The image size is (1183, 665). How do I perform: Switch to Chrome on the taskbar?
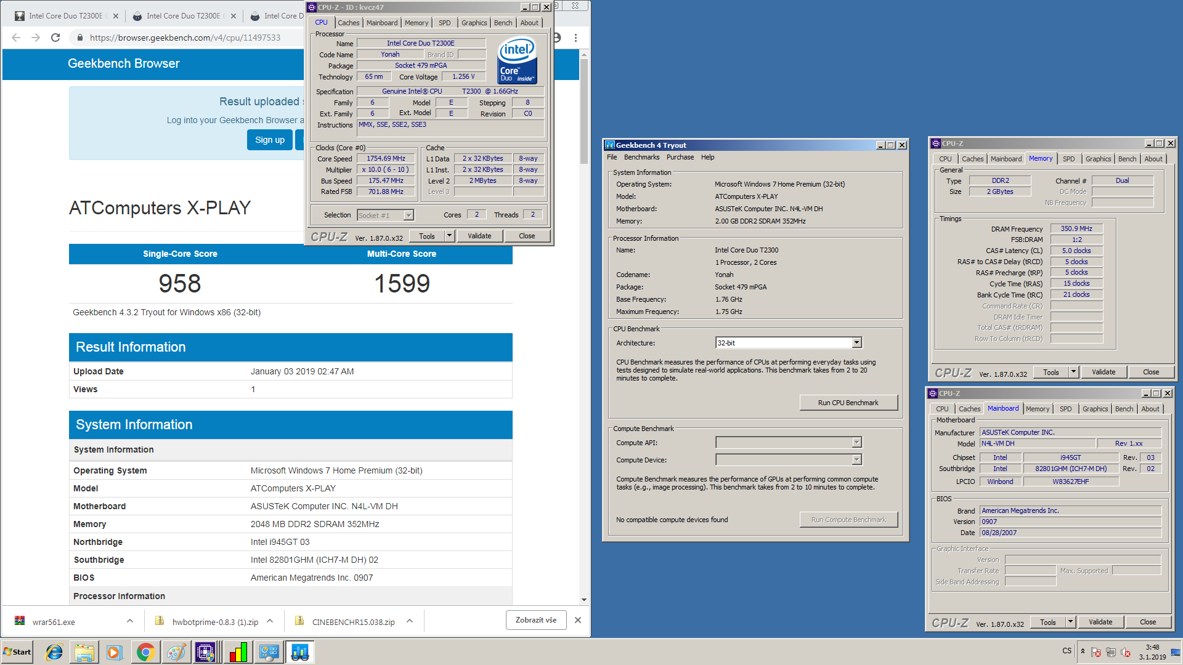point(145,652)
